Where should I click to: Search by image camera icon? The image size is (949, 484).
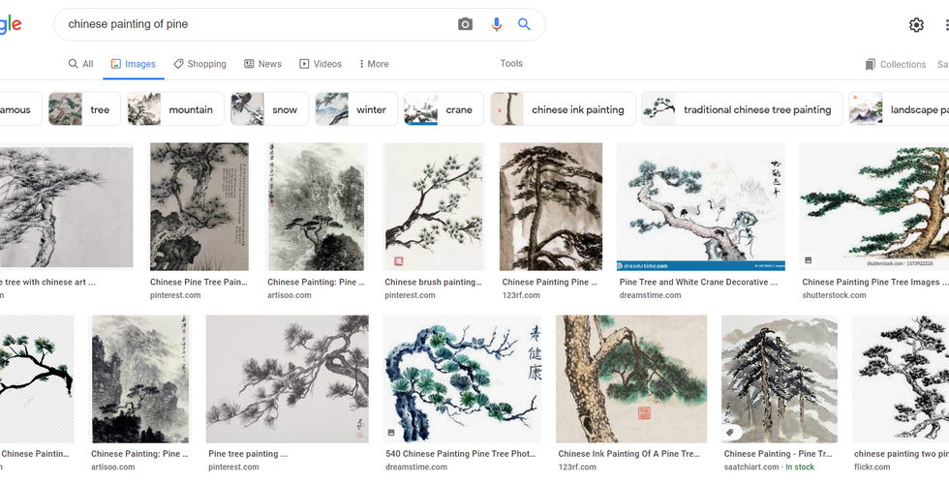tap(465, 24)
